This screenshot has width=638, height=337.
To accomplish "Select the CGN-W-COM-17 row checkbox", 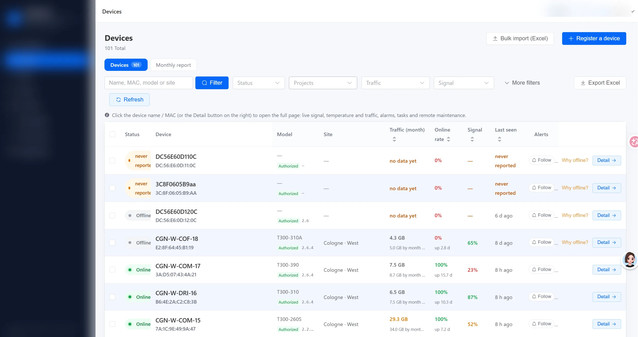I will pos(112,270).
